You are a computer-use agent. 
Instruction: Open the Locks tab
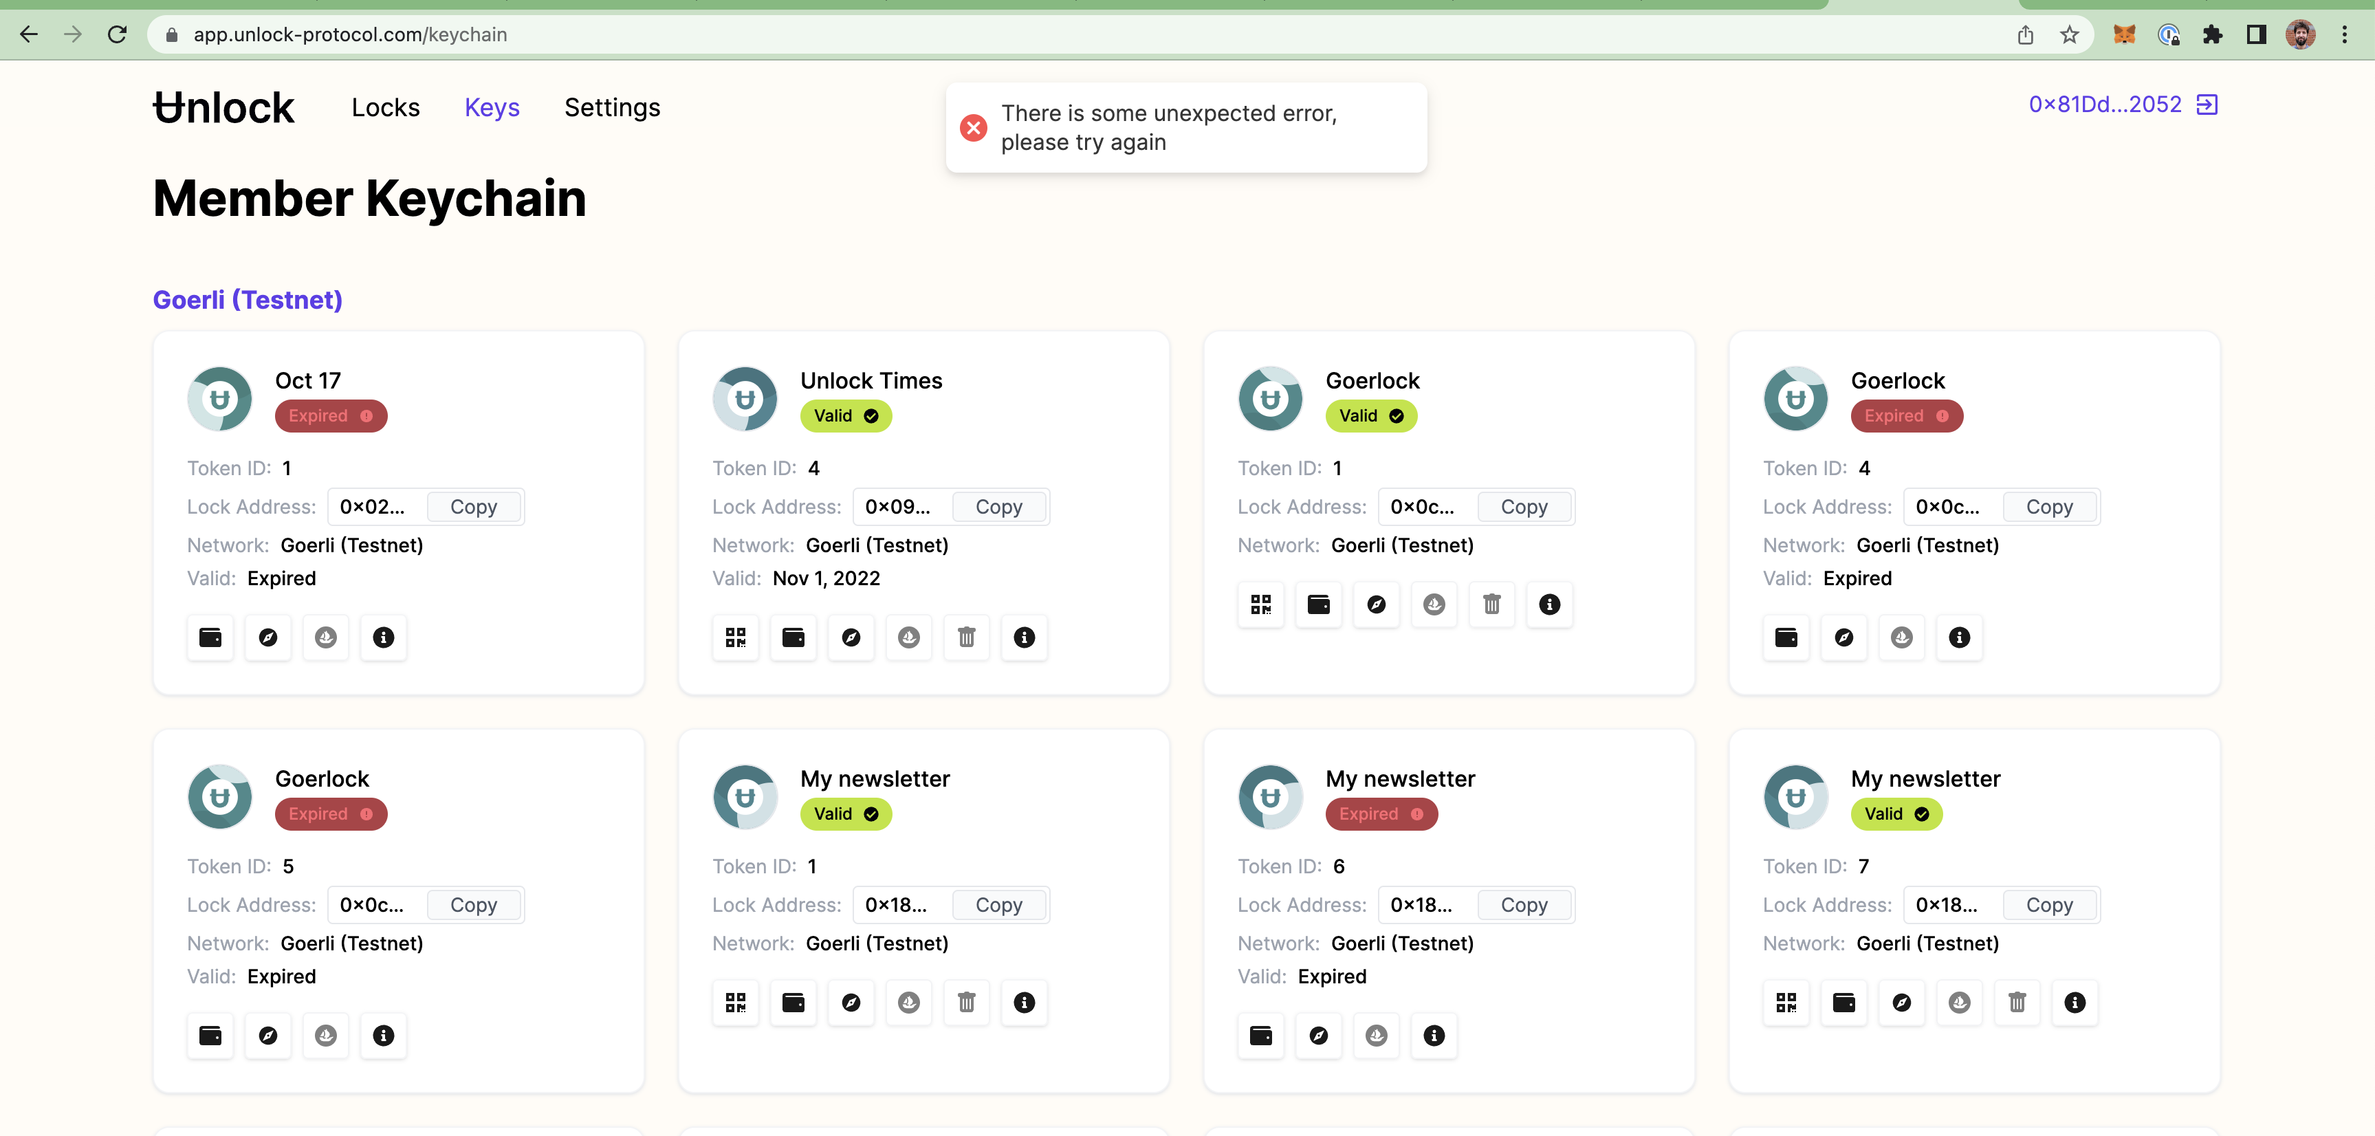pos(385,108)
